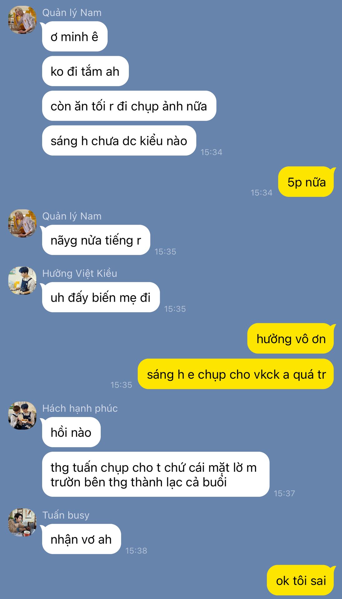Click the sender name Hưởng Việt Kiều
Image resolution: width=342 pixels, height=599 pixels.
(x=80, y=273)
